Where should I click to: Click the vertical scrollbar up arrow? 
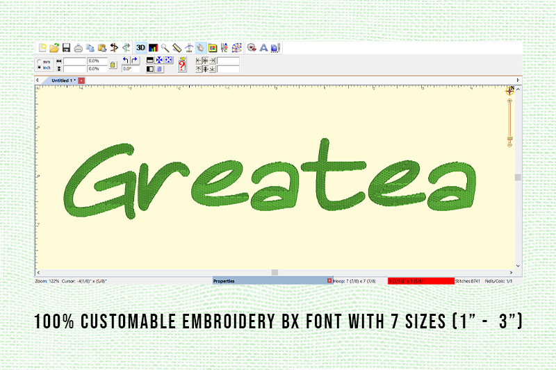point(518,90)
